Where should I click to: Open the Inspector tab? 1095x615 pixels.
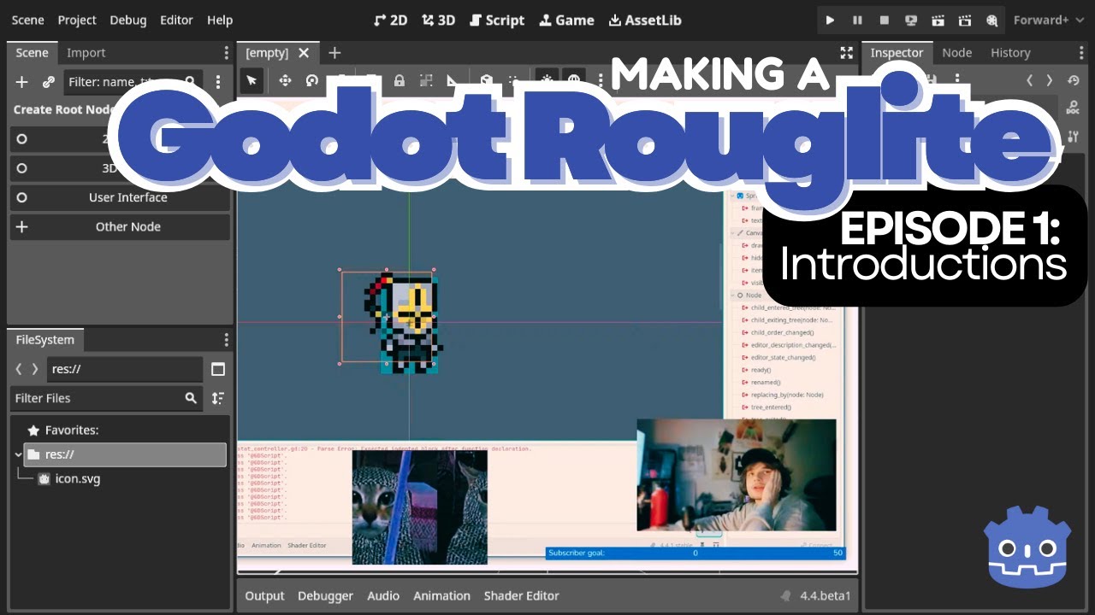point(897,52)
